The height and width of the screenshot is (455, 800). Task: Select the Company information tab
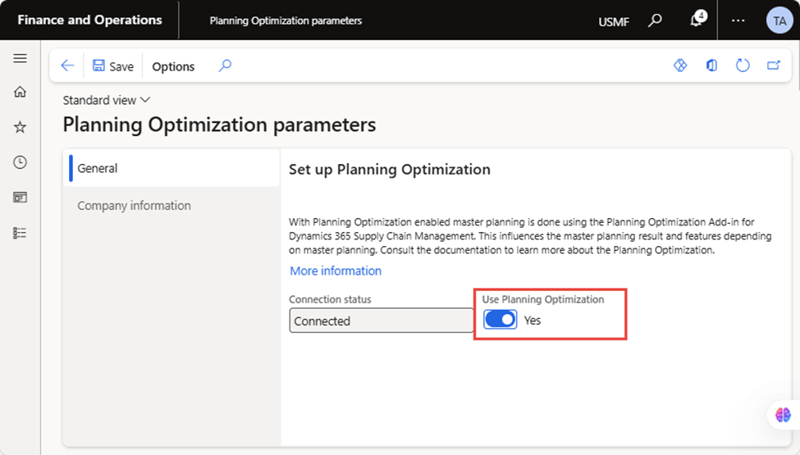pos(135,205)
